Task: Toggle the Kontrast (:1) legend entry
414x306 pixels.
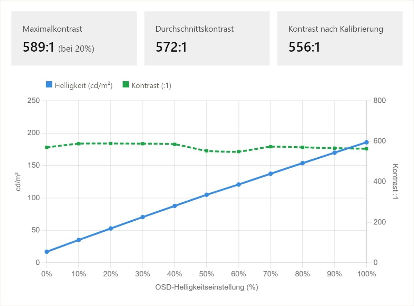Action: 147,85
